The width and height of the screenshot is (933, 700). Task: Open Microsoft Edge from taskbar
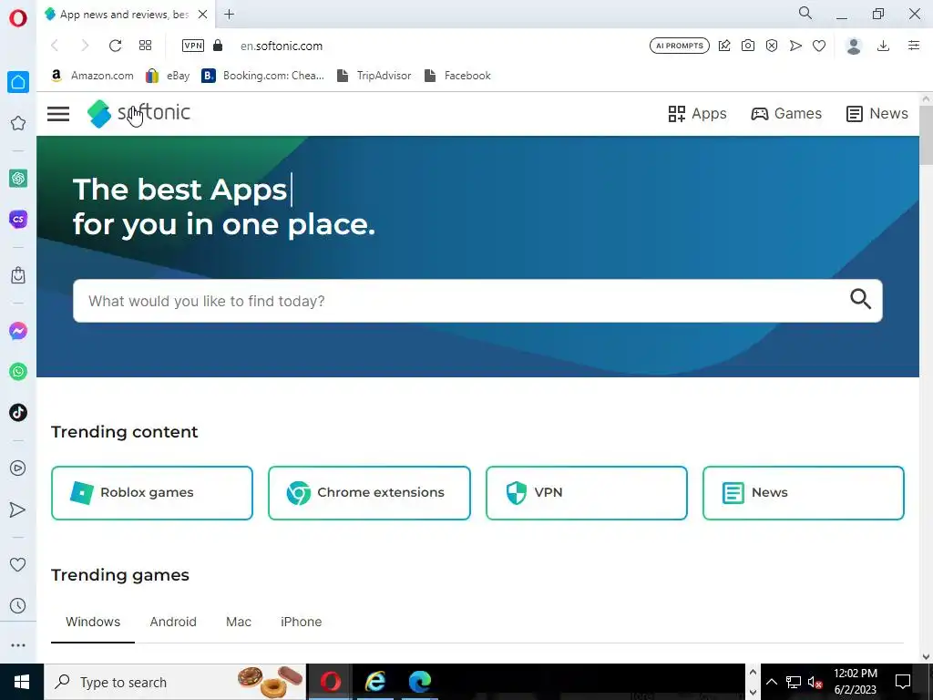[x=419, y=682]
